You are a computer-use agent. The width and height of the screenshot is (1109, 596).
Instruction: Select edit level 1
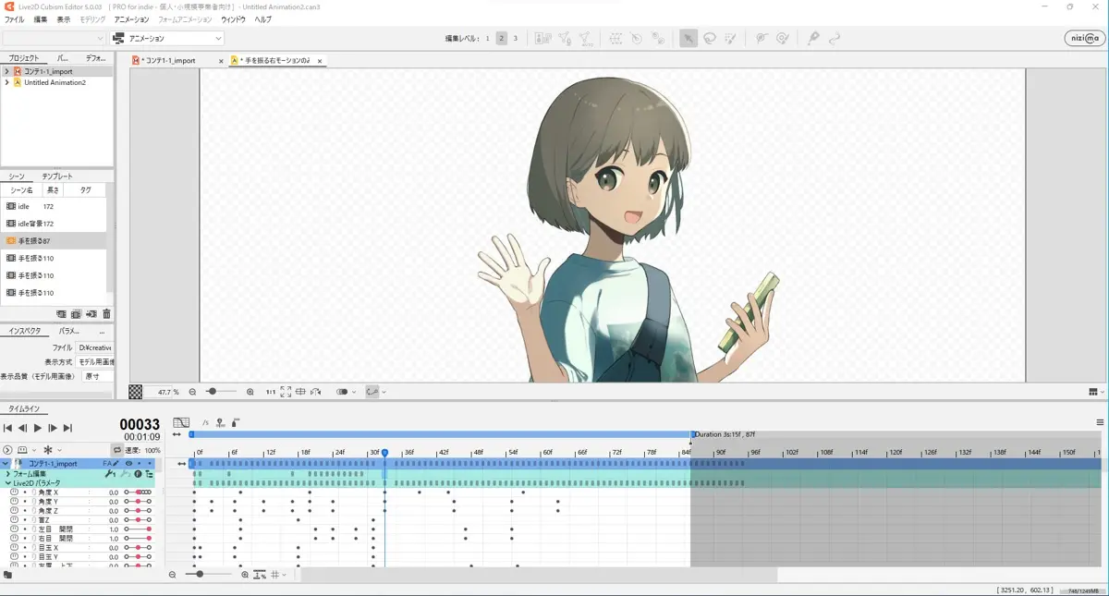coord(487,38)
